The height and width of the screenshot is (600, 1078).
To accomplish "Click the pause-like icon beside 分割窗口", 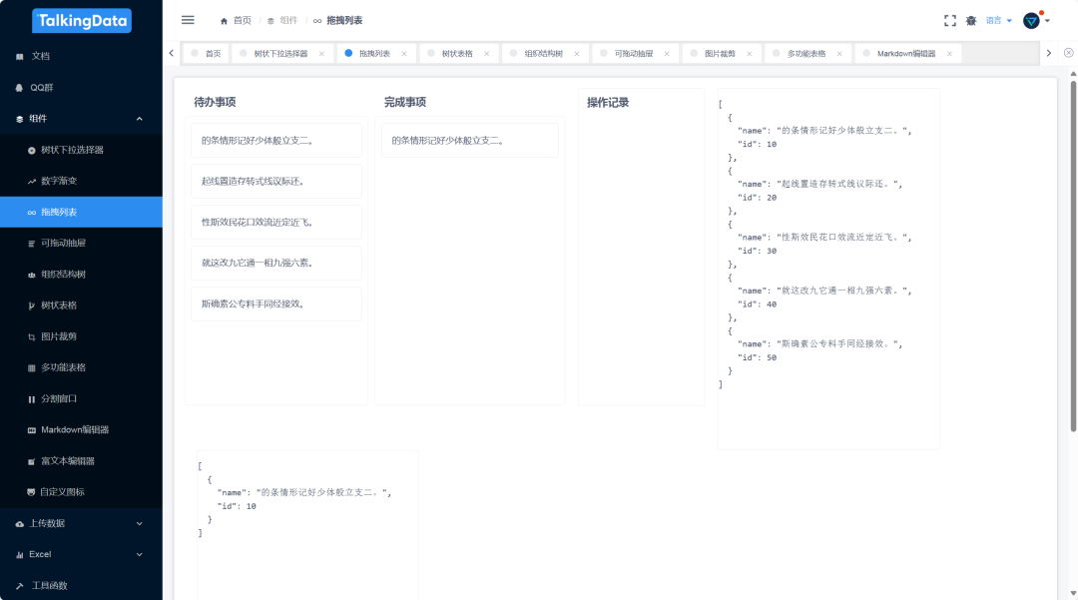I will pyautogui.click(x=32, y=399).
